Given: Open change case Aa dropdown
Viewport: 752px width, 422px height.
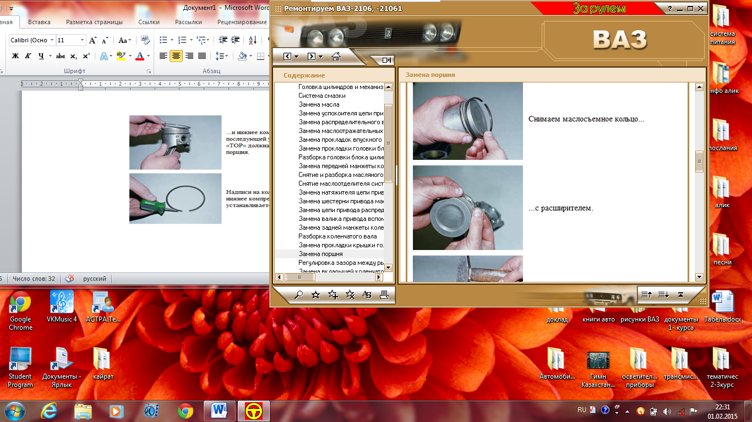Looking at the screenshot, I should (125, 40).
